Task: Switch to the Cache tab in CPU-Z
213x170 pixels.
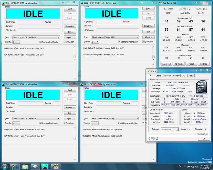Action: pos(158,76)
